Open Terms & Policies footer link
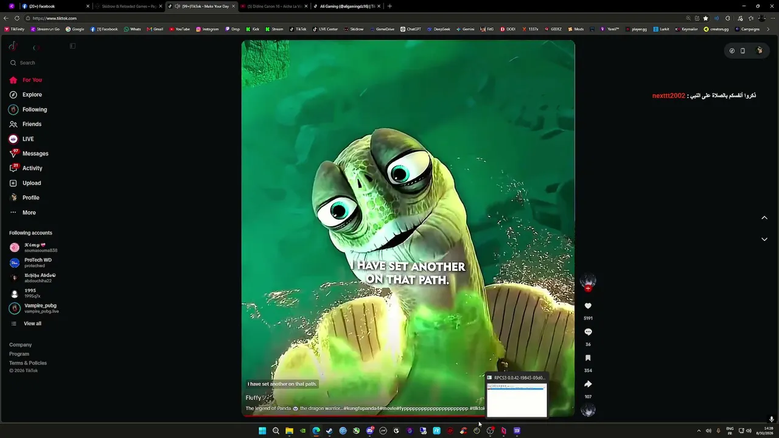This screenshot has width=779, height=438. coord(28,363)
